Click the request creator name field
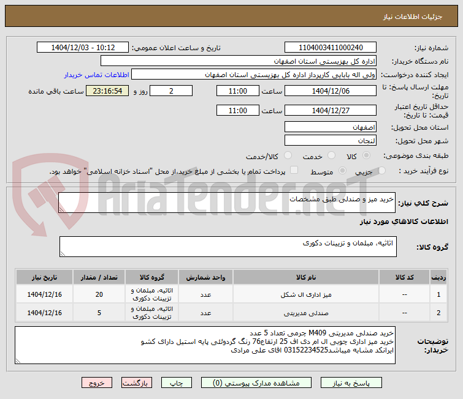The height and width of the screenshot is (399, 463). (x=254, y=75)
